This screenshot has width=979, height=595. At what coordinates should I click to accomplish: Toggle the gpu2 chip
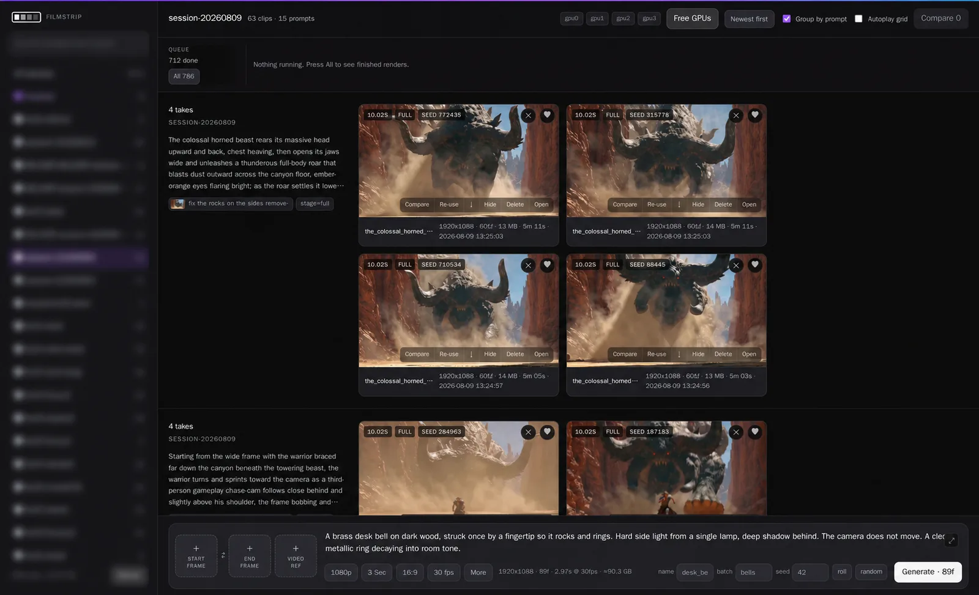point(623,19)
